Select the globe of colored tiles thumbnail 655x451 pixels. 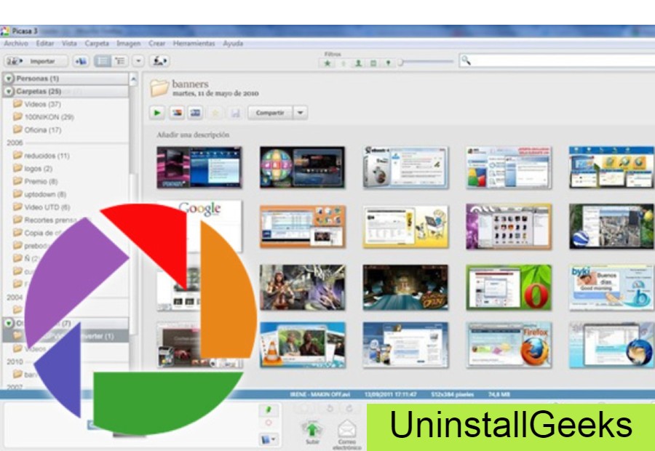(x=303, y=167)
